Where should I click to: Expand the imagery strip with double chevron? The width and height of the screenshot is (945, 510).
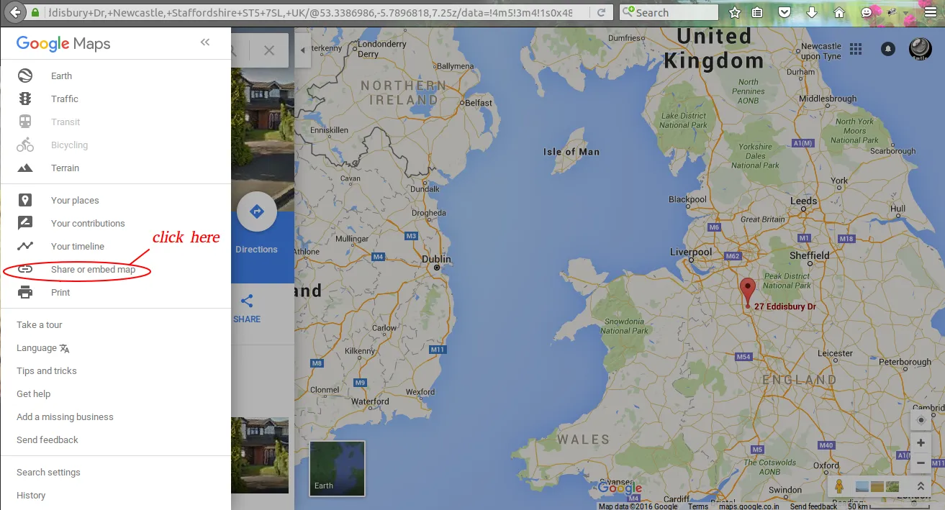920,487
